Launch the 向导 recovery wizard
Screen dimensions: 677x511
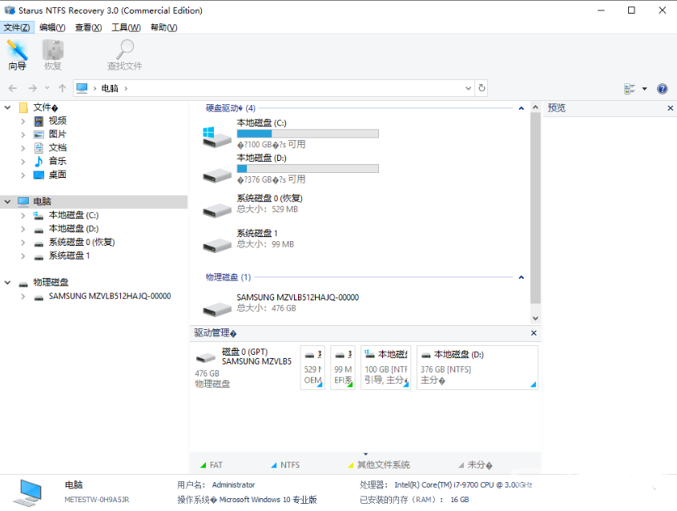pyautogui.click(x=18, y=54)
